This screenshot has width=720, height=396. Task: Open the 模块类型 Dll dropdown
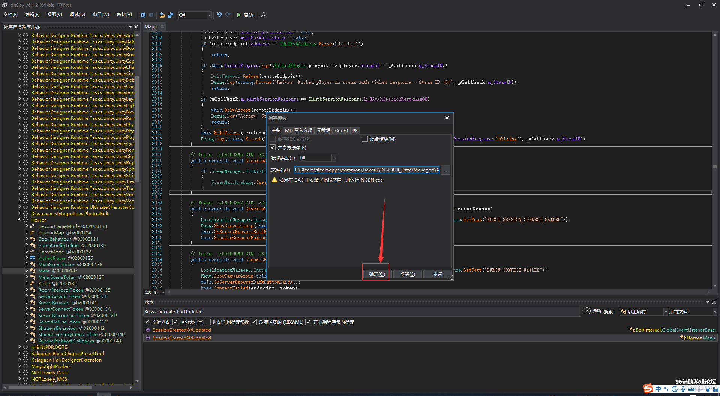click(317, 158)
